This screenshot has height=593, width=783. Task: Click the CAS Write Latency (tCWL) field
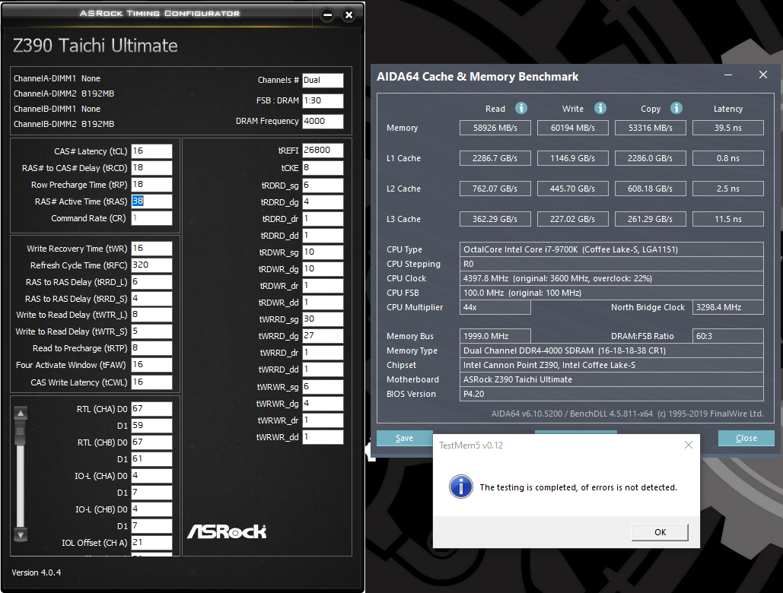click(152, 382)
